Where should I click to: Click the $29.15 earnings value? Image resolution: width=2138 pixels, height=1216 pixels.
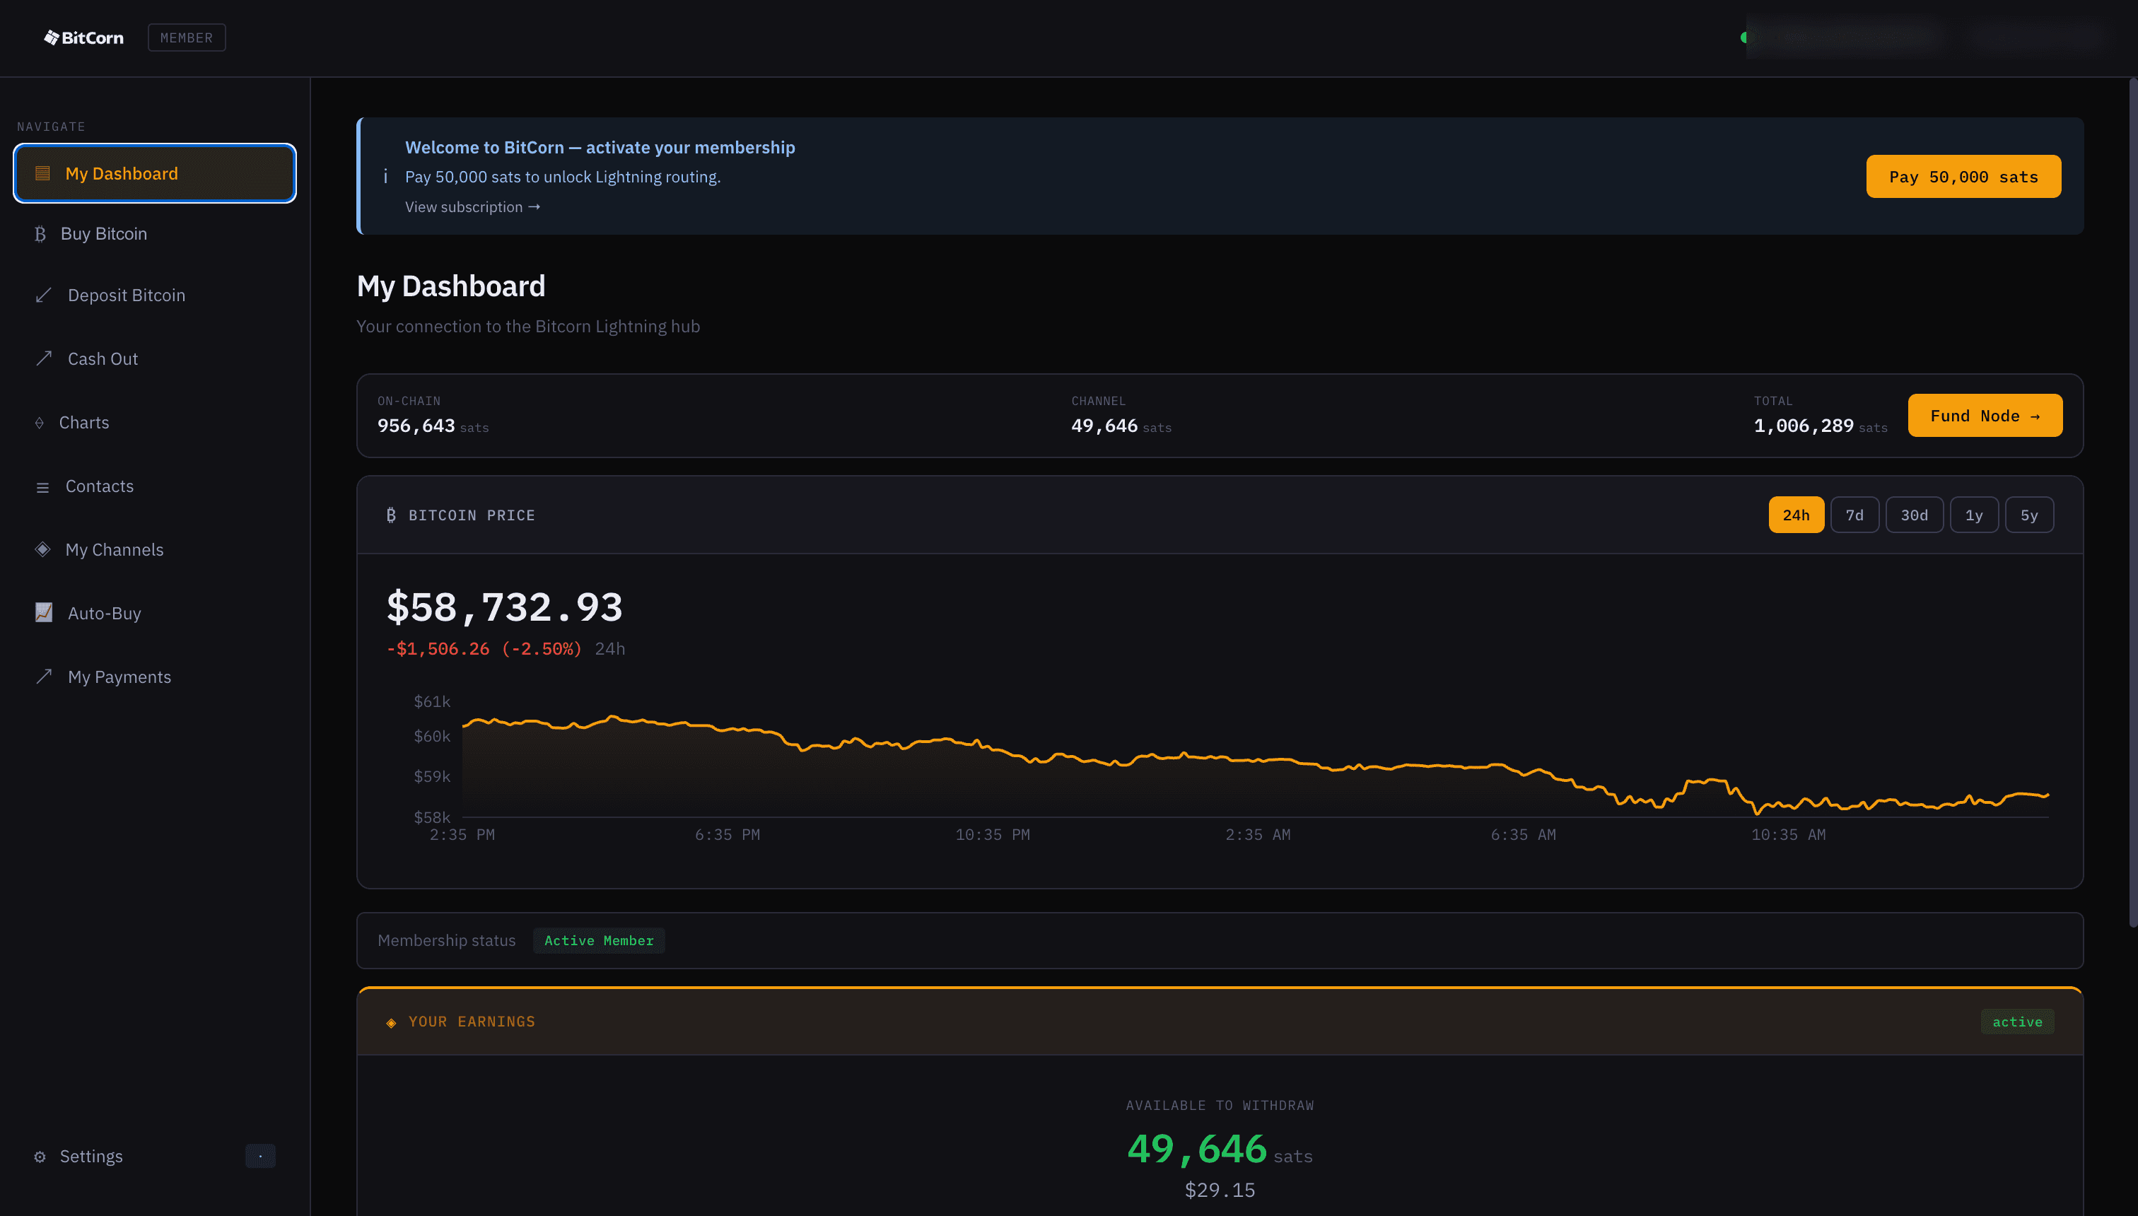tap(1220, 1190)
